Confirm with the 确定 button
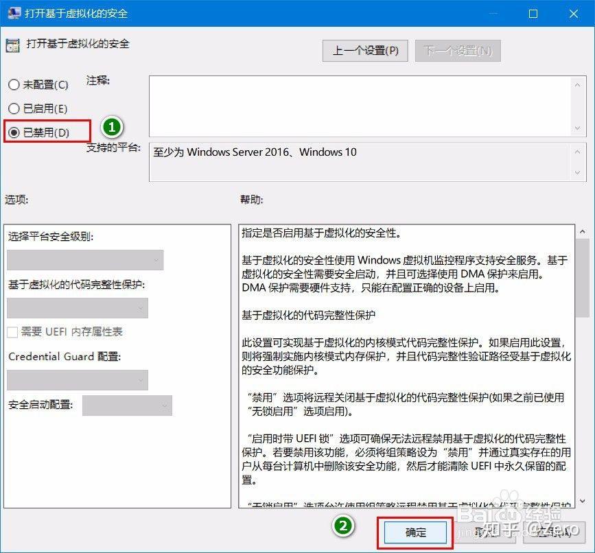This screenshot has width=595, height=553. 415,532
